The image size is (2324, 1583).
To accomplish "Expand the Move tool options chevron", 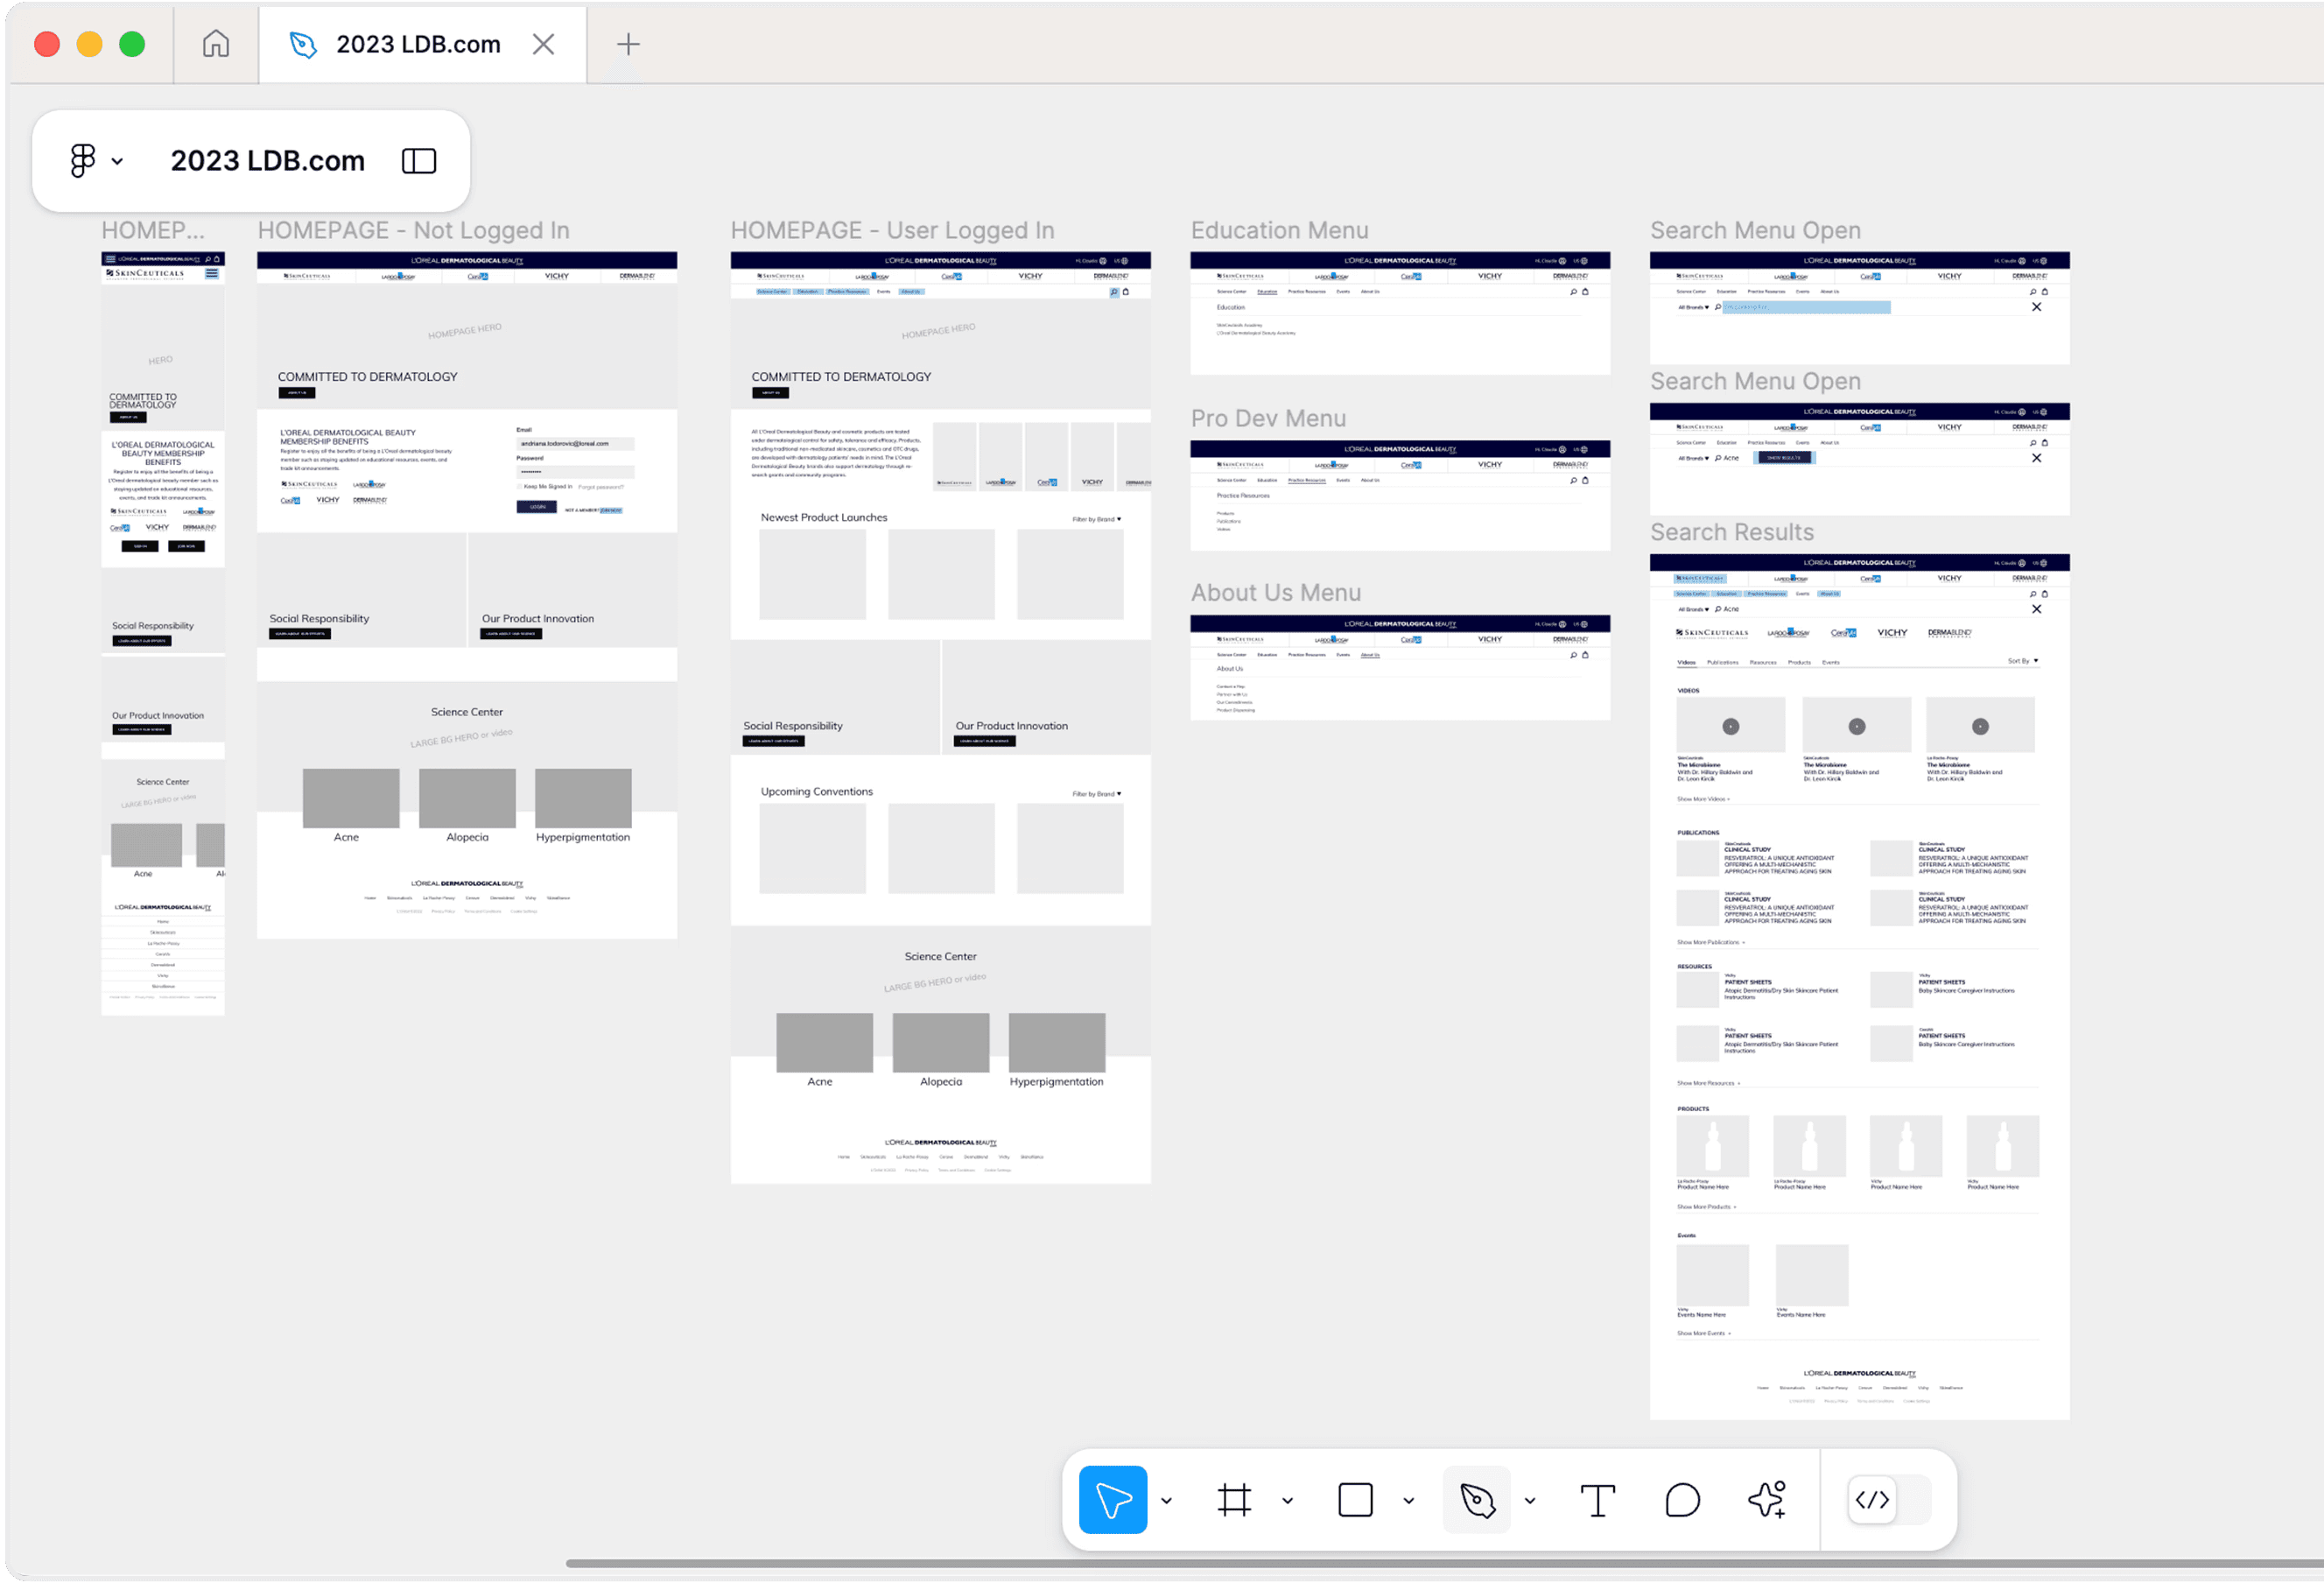I will coord(1166,1500).
